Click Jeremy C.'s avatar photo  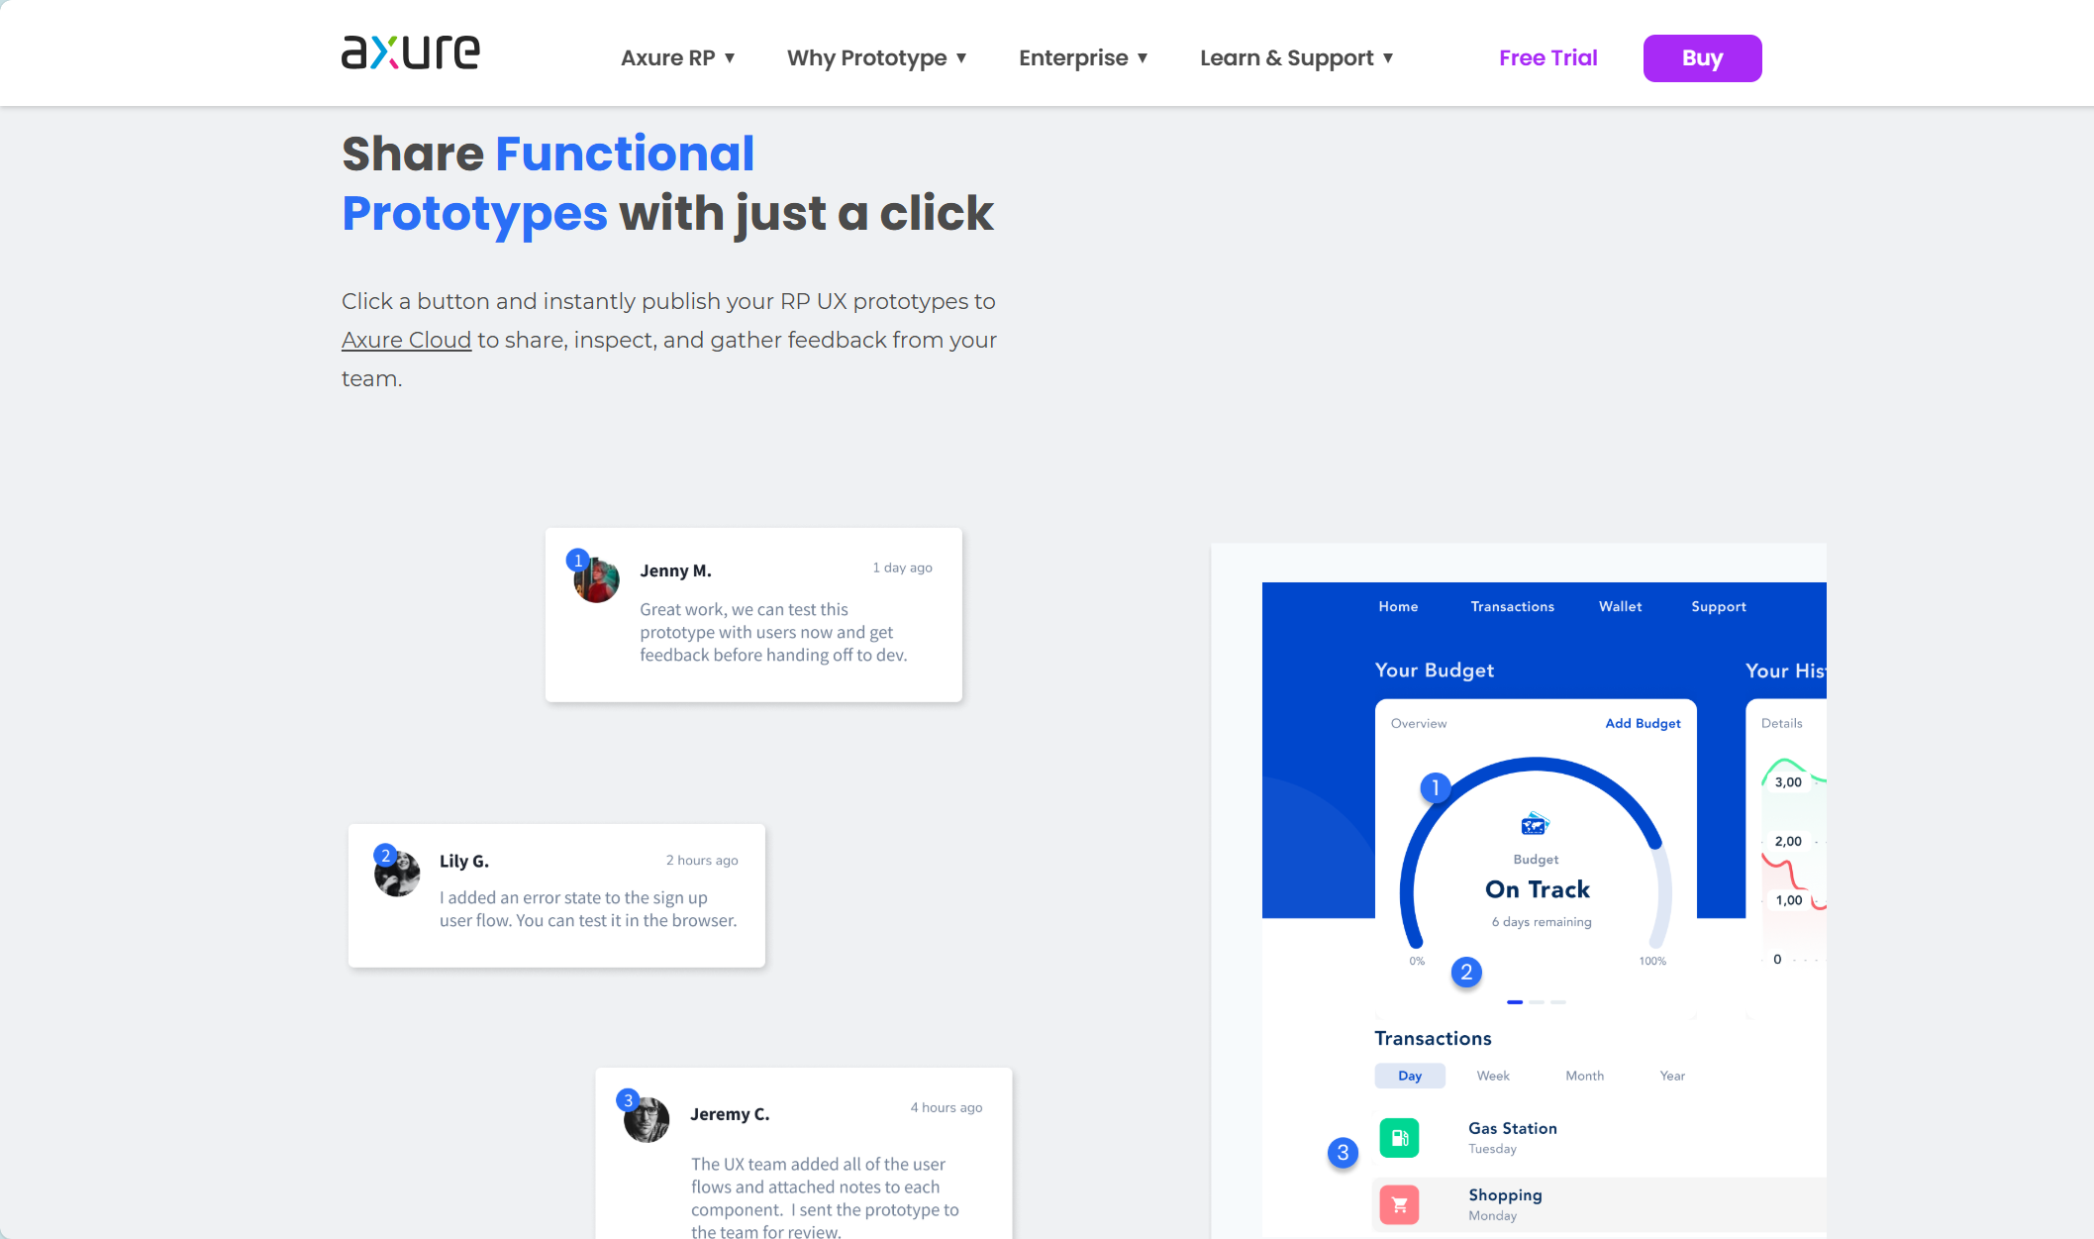click(x=647, y=1119)
